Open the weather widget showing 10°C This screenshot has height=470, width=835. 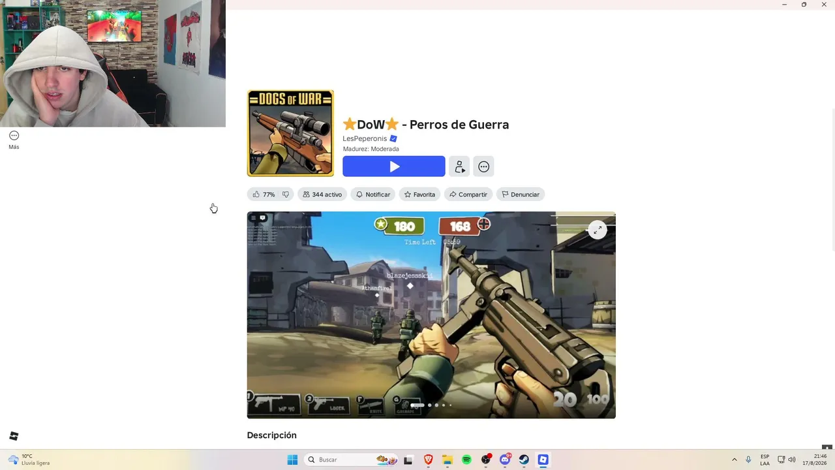point(29,460)
